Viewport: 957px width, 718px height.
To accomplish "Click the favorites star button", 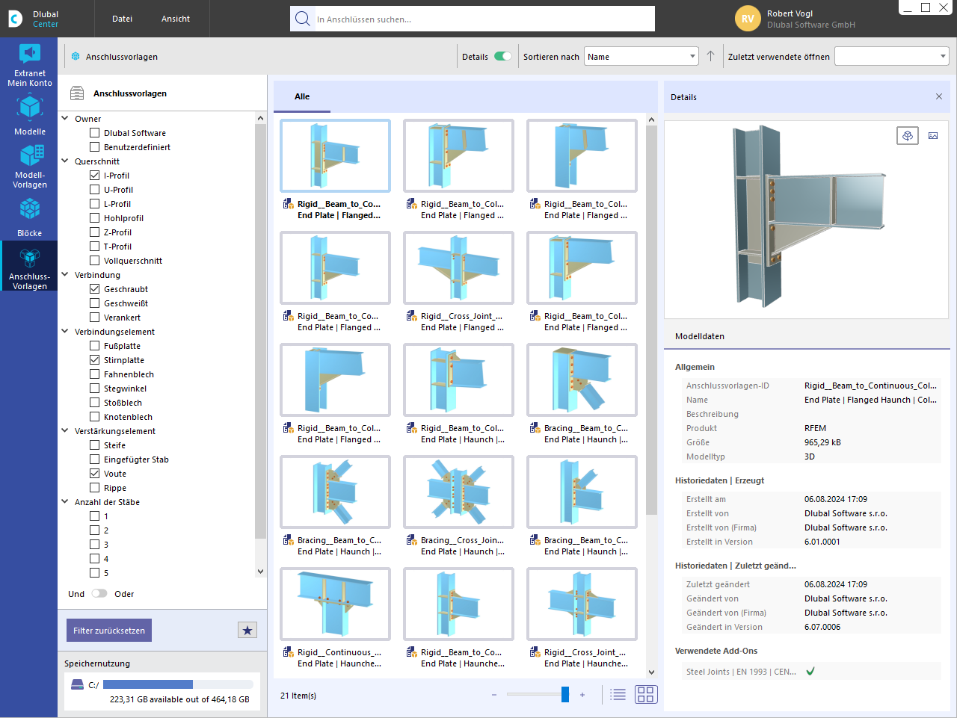I will (x=247, y=630).
